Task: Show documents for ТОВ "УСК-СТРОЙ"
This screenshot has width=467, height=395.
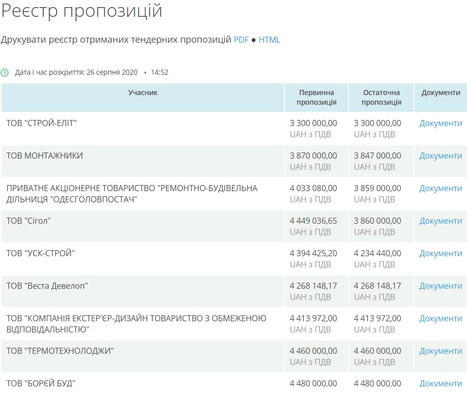Action: pyautogui.click(x=441, y=253)
